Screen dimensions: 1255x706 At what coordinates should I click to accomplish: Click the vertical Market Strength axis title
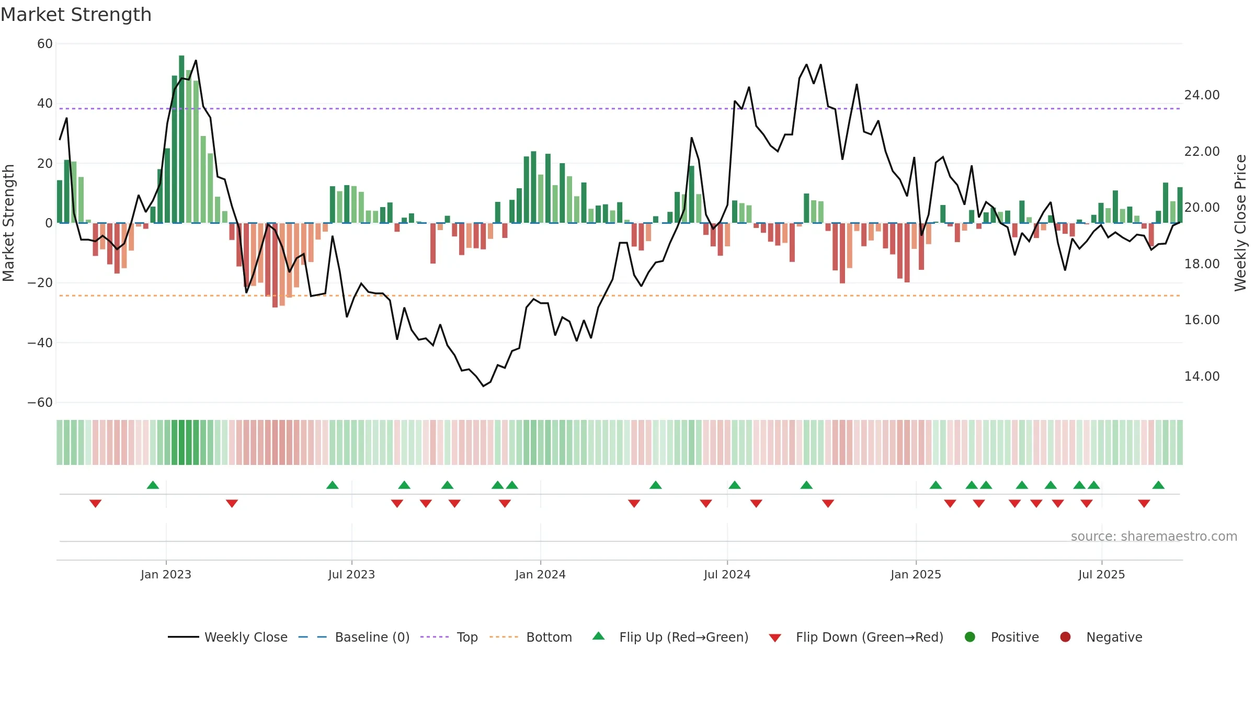click(x=8, y=223)
